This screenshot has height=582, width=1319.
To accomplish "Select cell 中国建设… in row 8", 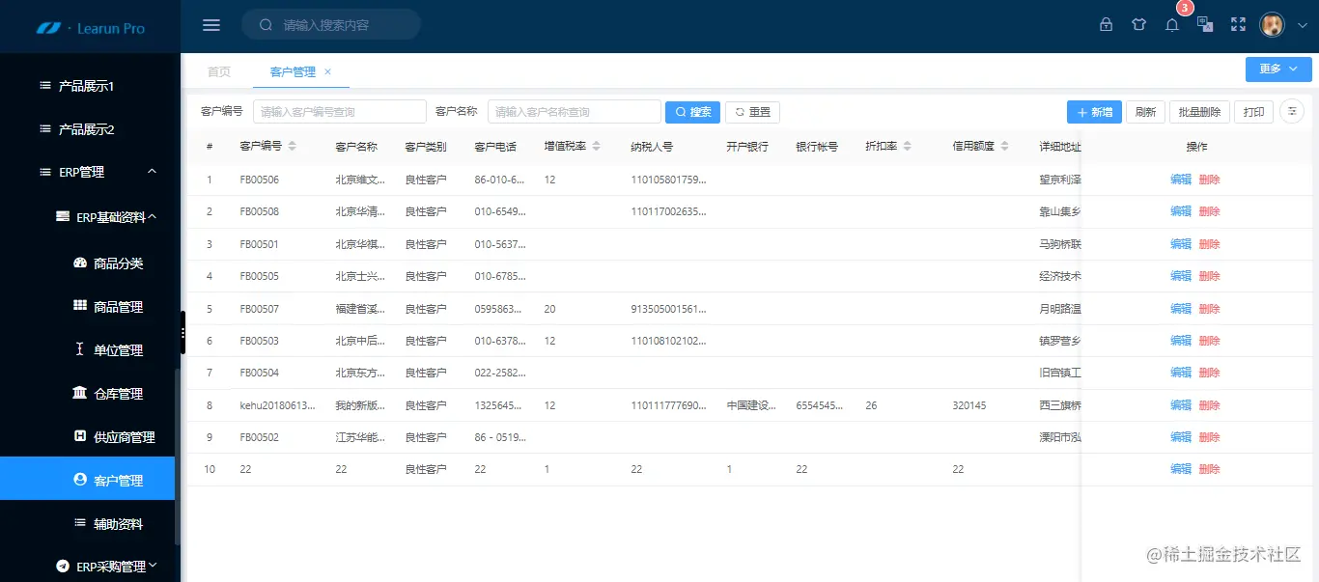I will 752,405.
